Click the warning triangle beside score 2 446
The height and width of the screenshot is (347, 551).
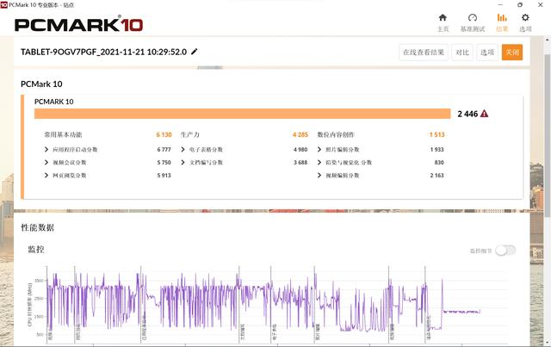click(485, 113)
